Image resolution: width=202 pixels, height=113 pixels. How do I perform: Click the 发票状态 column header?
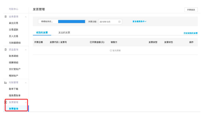[x=168, y=42]
